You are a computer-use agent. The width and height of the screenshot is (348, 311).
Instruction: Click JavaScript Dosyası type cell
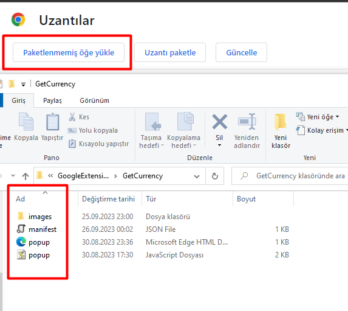pyautogui.click(x=174, y=255)
